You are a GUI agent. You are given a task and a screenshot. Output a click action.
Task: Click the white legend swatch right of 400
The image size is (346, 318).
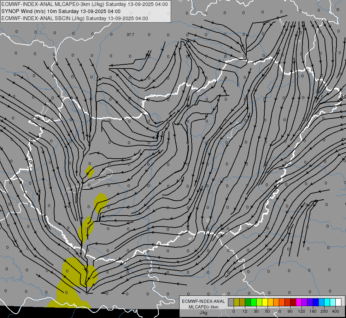(339, 302)
